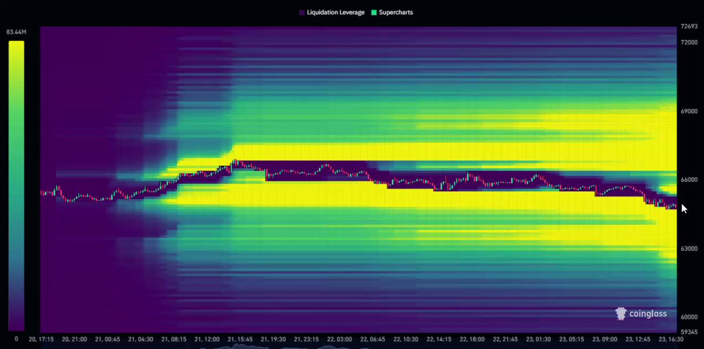Toggle the Liquidation Leverage legend entry

tap(332, 12)
